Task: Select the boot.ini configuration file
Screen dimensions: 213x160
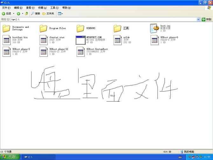Action: 155,28
